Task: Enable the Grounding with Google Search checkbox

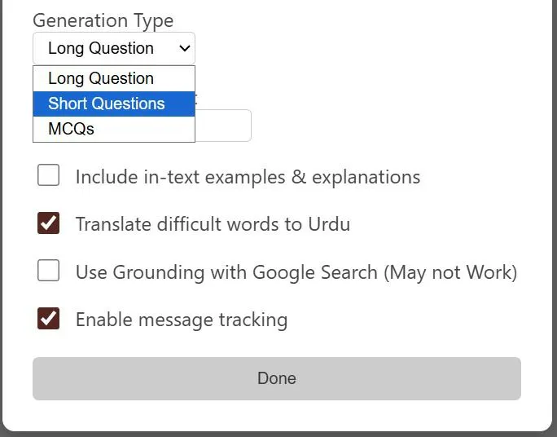Action: (x=49, y=271)
